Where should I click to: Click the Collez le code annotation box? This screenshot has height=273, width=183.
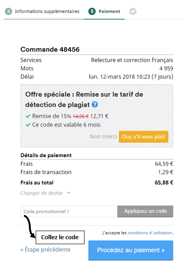[x=60, y=237]
